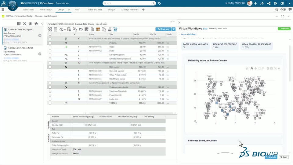Click the plus add icon in top bar

coord(255,3)
